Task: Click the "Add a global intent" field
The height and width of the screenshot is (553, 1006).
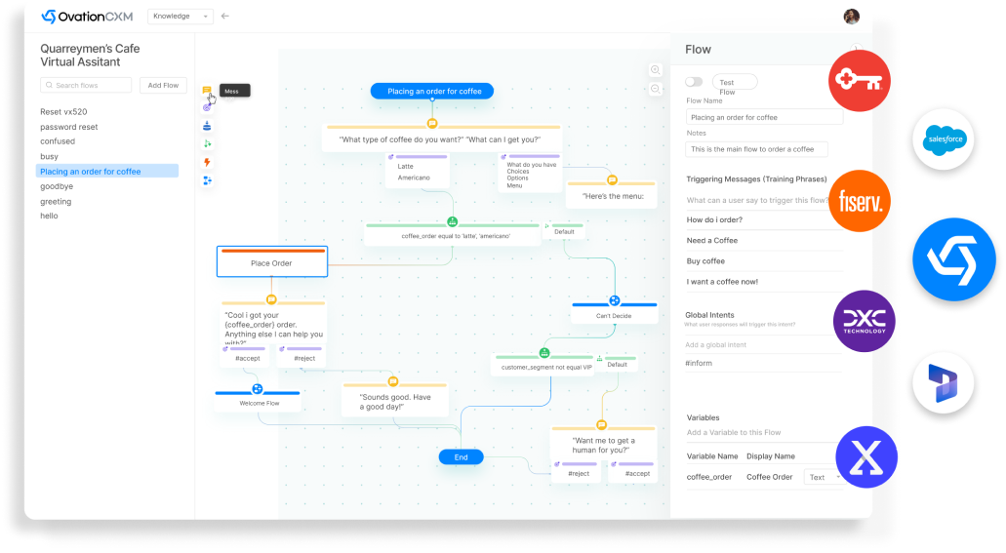Action: (x=763, y=345)
